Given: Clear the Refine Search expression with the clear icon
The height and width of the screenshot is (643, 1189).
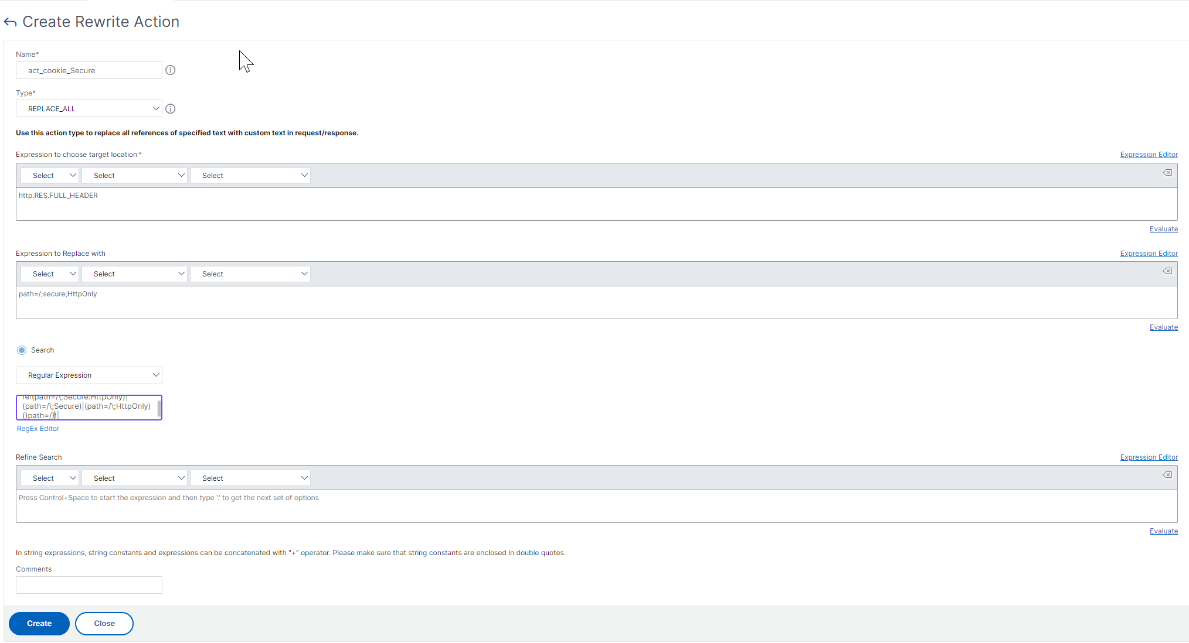Looking at the screenshot, I should tap(1167, 474).
